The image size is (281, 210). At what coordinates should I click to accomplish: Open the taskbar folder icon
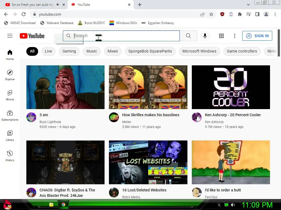pyautogui.click(x=51, y=205)
